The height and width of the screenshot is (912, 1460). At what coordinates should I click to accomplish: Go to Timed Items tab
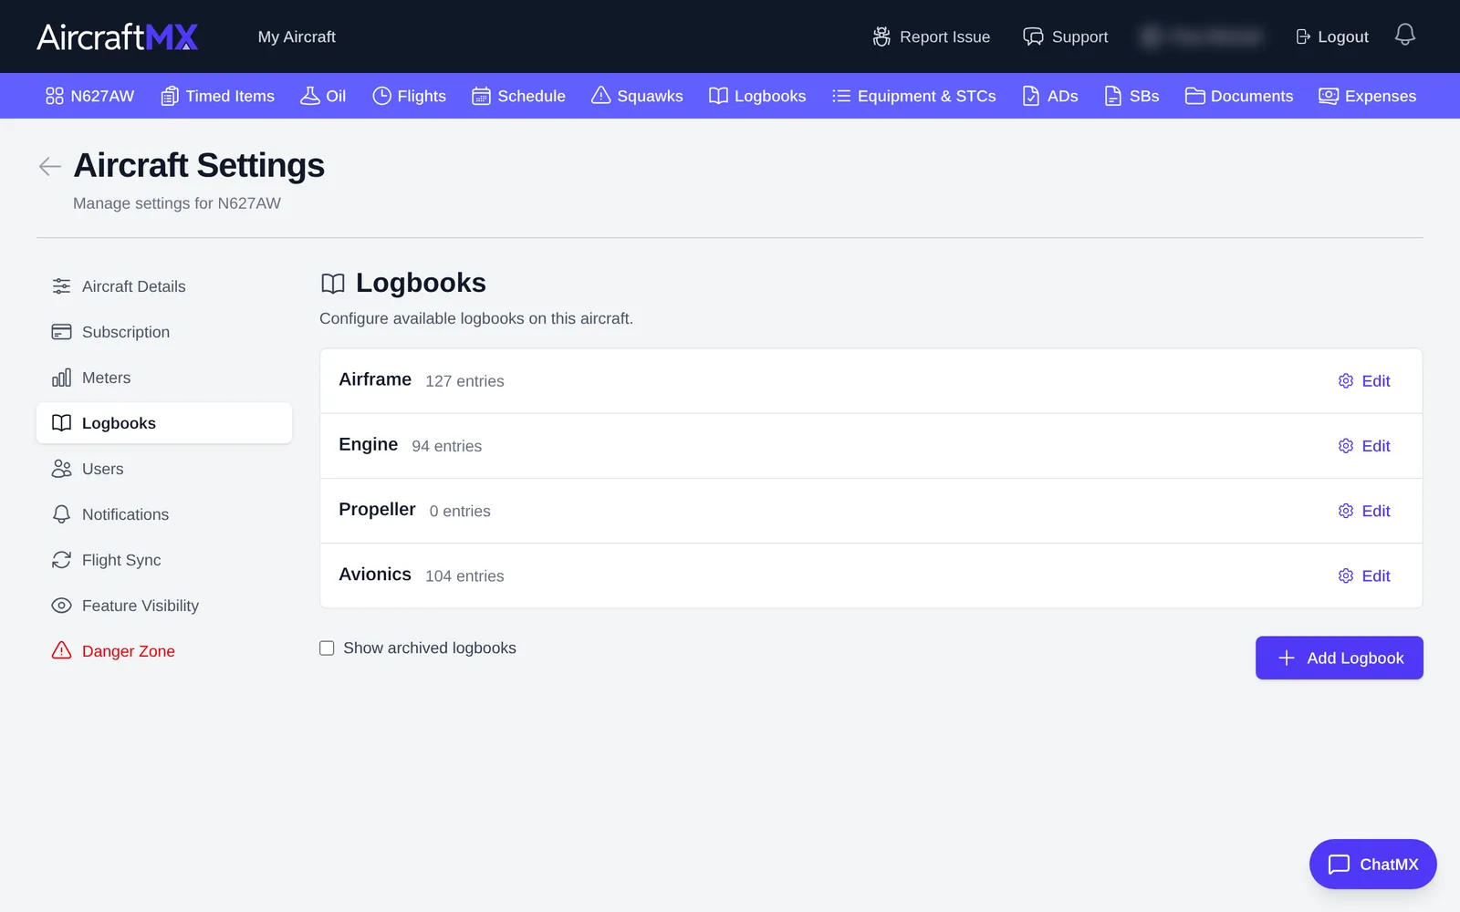tap(217, 96)
